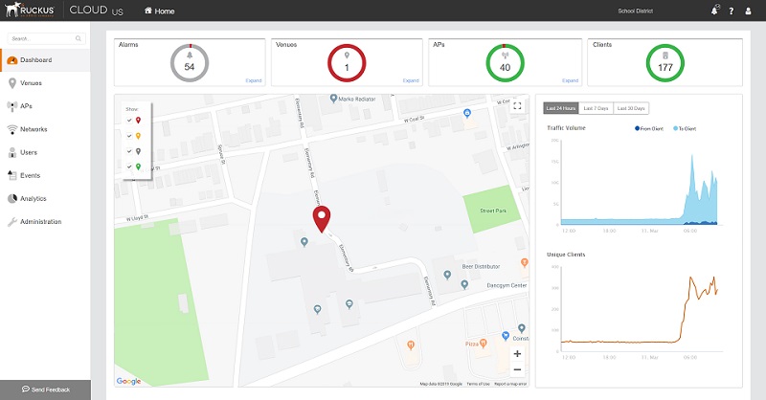Viewport: 766px width, 400px height.
Task: Click the help question mark icon
Action: click(732, 11)
